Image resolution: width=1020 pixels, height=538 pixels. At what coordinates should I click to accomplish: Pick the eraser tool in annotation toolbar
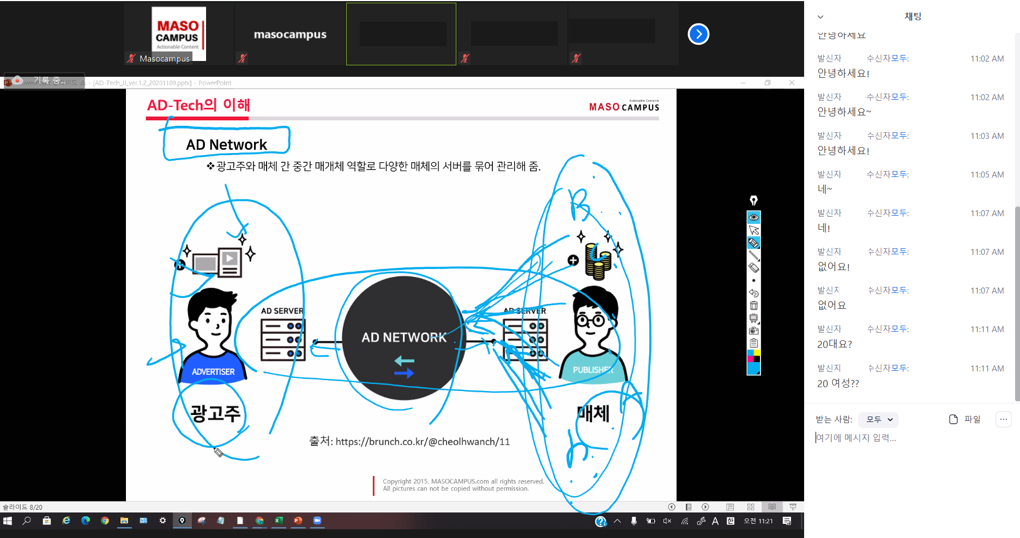753,268
